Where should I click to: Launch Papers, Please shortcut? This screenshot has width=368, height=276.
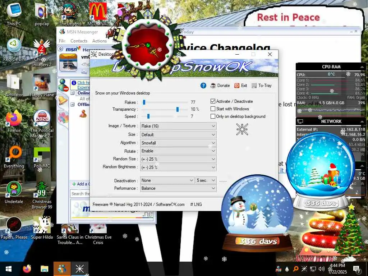[x=14, y=228]
